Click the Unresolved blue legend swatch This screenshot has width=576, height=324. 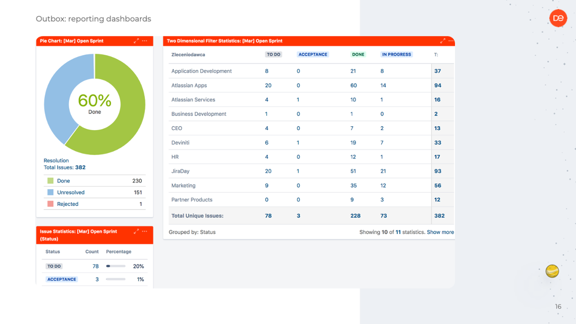point(50,192)
